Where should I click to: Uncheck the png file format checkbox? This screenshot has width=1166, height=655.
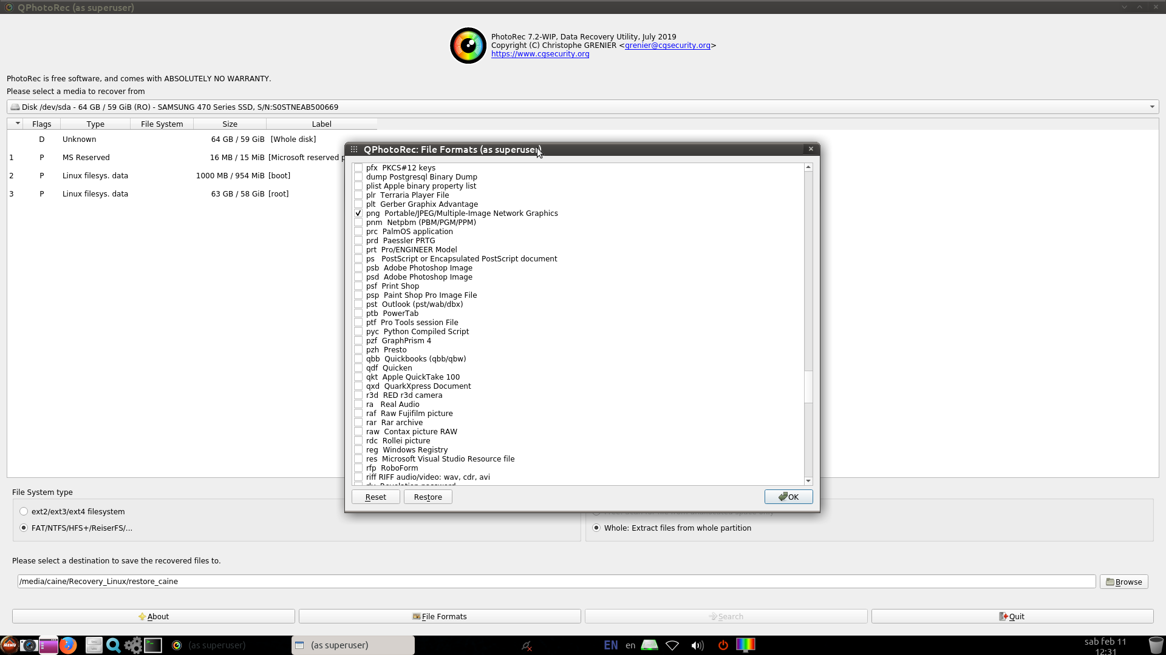(358, 213)
